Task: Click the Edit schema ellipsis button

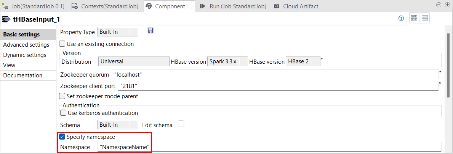Action: pyautogui.click(x=181, y=123)
